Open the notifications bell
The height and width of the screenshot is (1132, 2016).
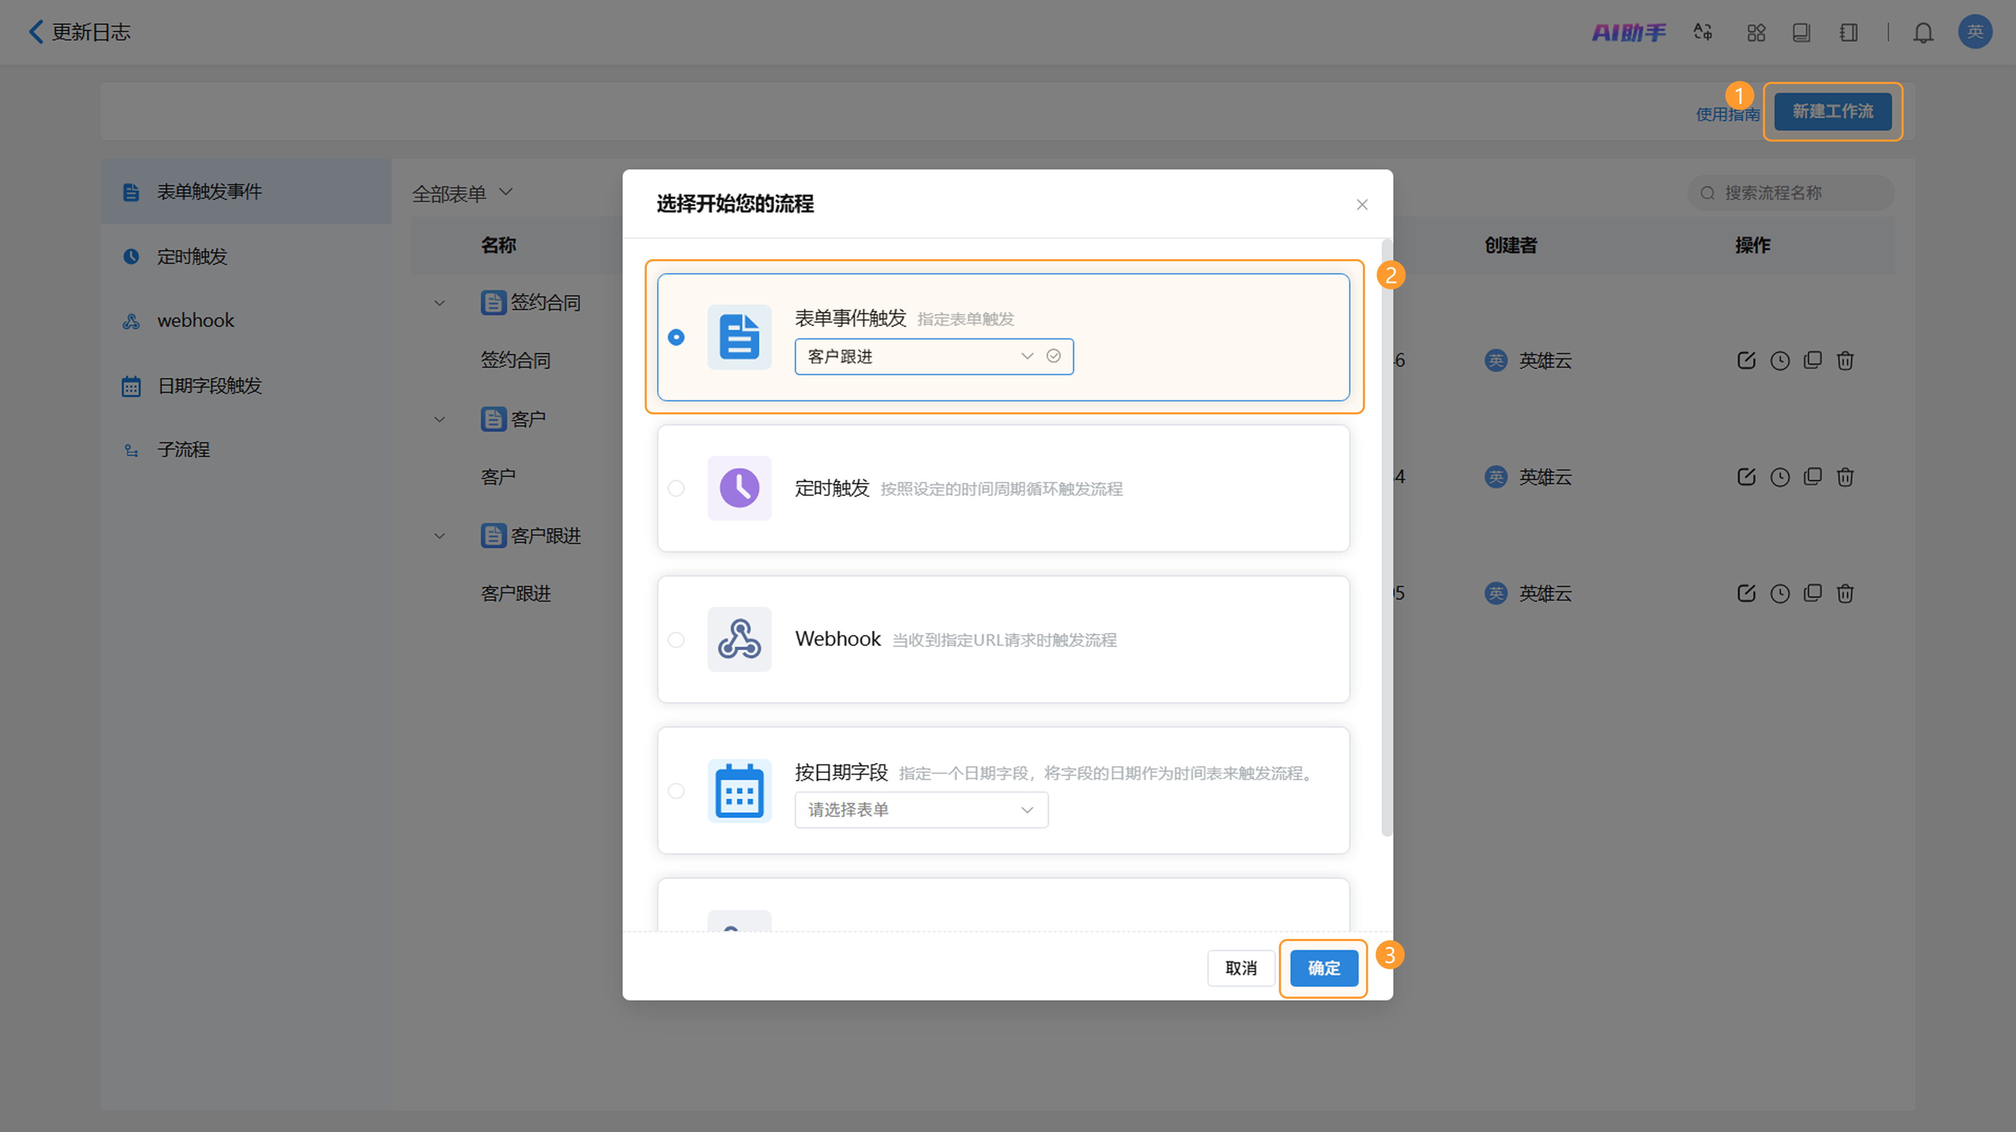tap(1923, 32)
